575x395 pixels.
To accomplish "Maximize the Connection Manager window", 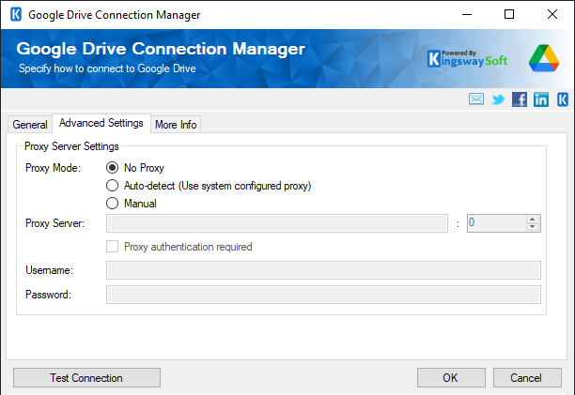I will click(x=509, y=15).
